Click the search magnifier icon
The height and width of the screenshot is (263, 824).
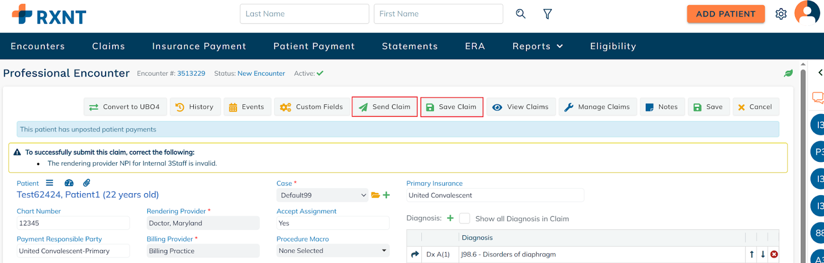coord(521,14)
